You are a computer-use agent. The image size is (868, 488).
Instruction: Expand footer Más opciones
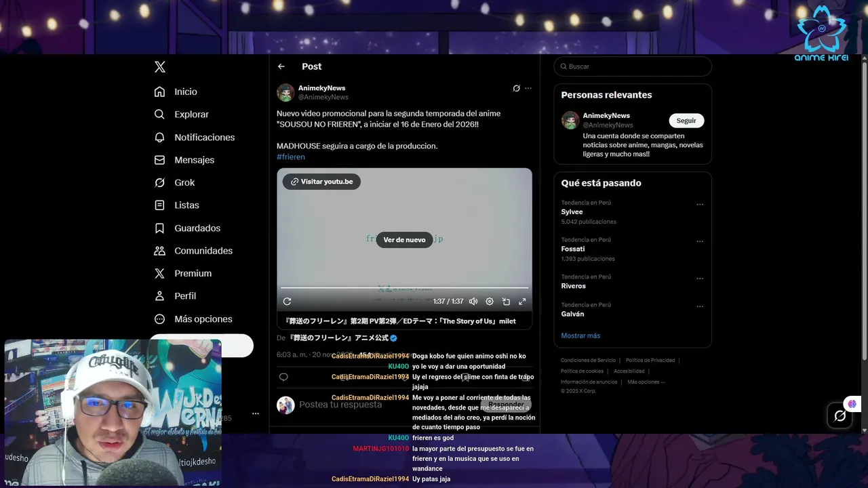pos(646,382)
